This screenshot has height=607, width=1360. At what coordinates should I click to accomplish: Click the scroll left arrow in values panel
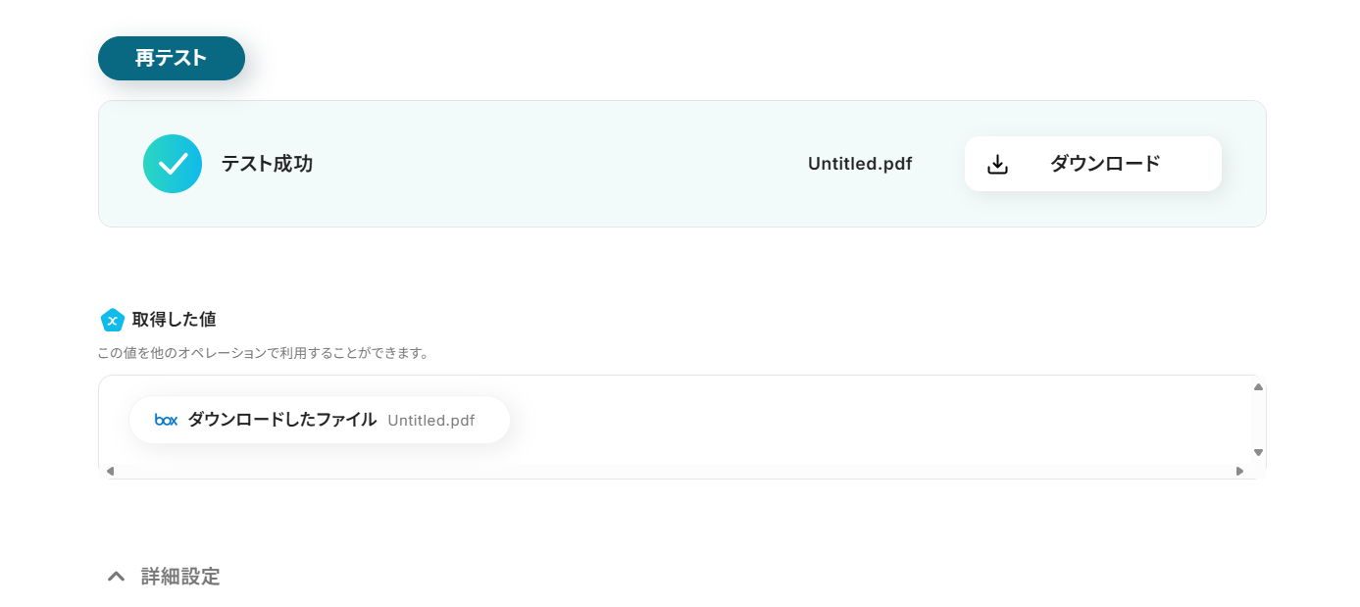[110, 471]
